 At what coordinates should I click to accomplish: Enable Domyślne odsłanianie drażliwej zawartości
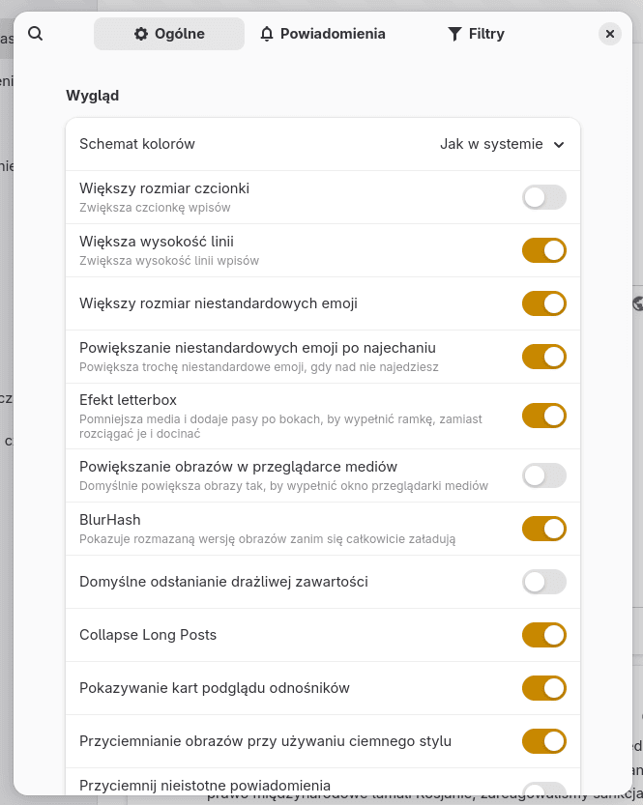point(543,582)
